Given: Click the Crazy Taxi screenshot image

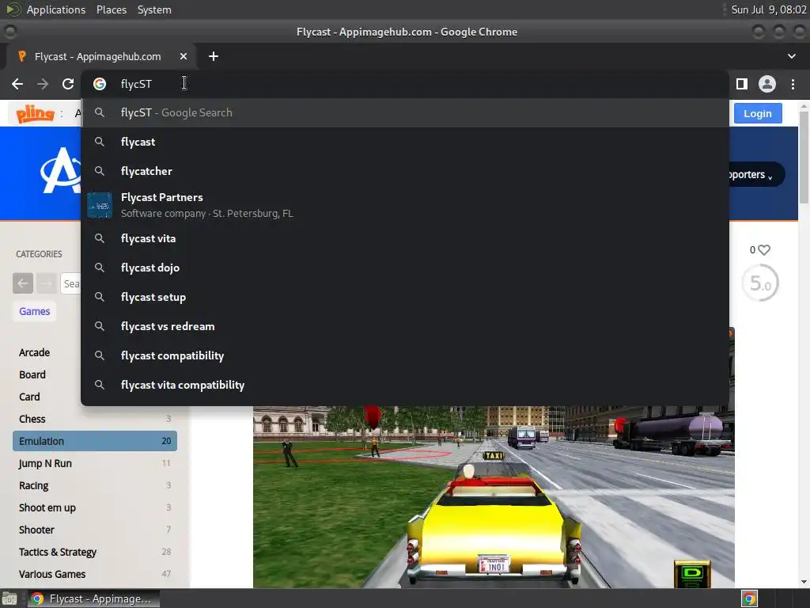Looking at the screenshot, I should 494,497.
